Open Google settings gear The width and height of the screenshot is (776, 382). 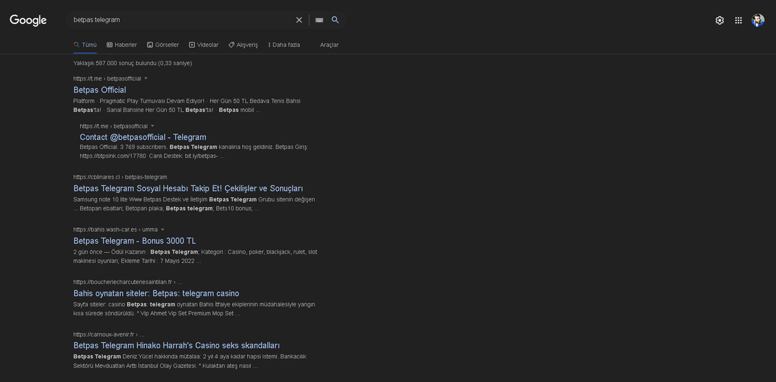[x=720, y=20]
